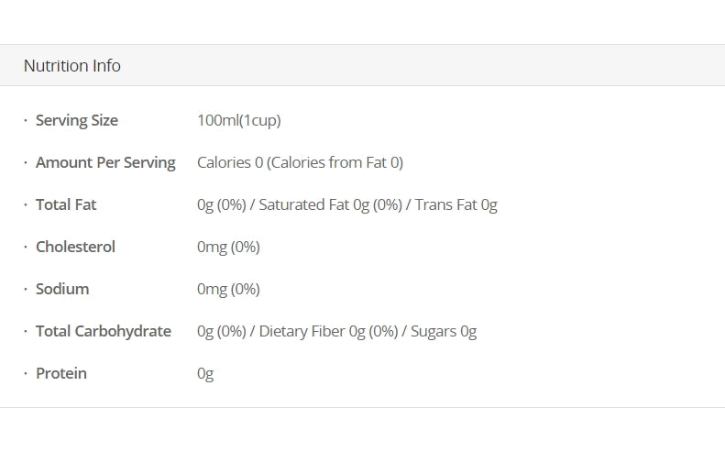Select the Amount Per Serving label
The width and height of the screenshot is (725, 452).
coord(105,162)
